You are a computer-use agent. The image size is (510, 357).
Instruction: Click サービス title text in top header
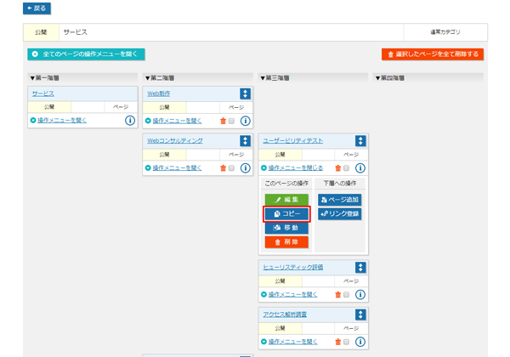75,32
